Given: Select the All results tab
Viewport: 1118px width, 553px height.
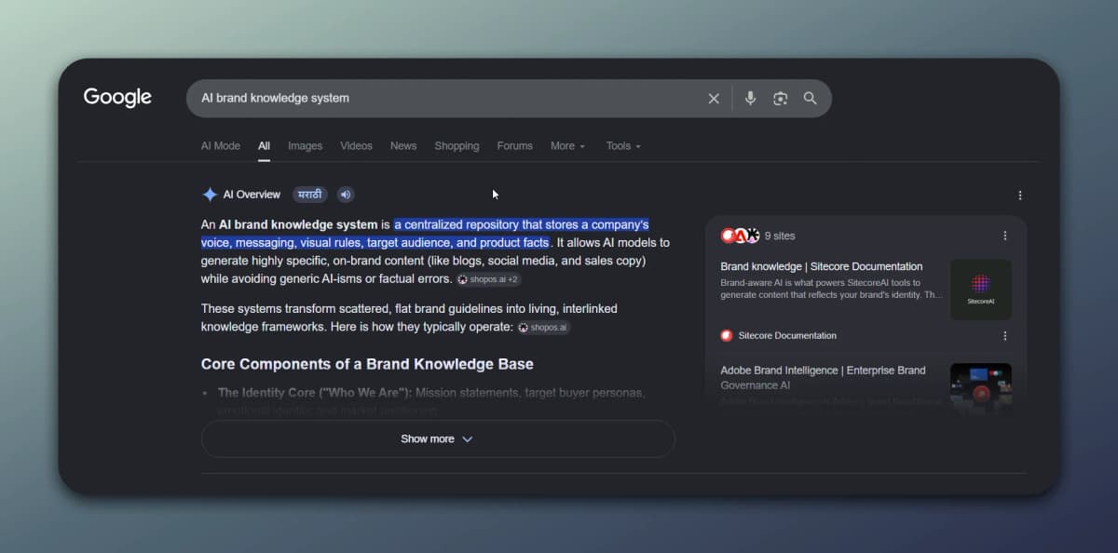Looking at the screenshot, I should click(265, 146).
